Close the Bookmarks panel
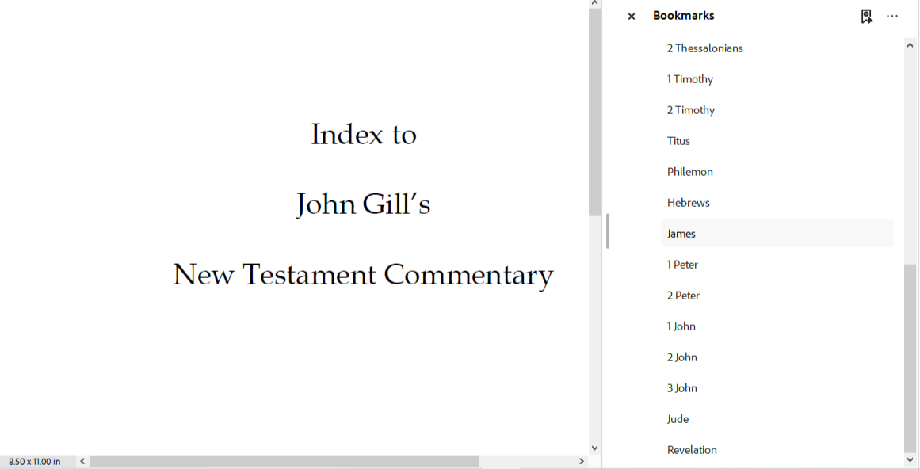 632,17
